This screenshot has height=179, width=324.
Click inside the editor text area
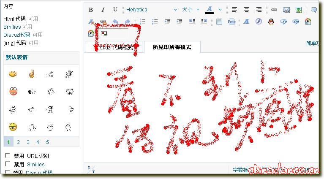click(201, 107)
